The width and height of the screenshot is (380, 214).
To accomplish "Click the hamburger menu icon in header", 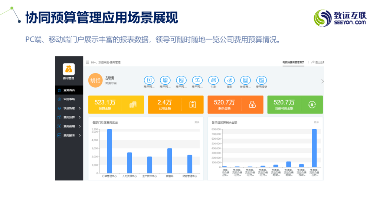I will pos(88,62).
